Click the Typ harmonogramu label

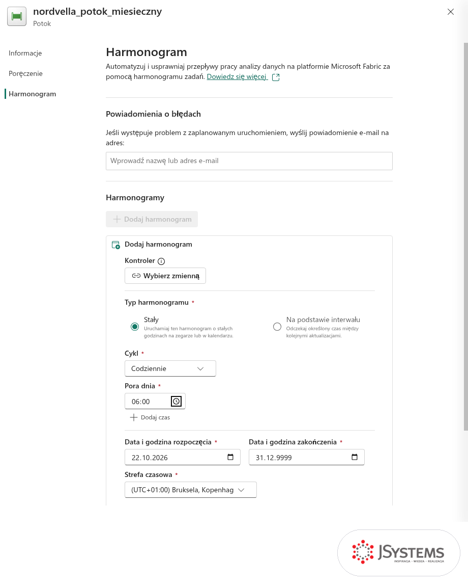coord(157,302)
